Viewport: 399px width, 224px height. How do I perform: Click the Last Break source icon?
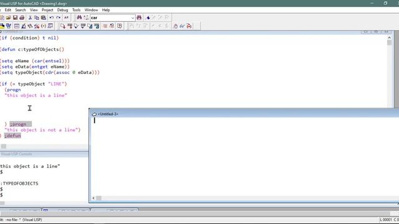coord(189,26)
